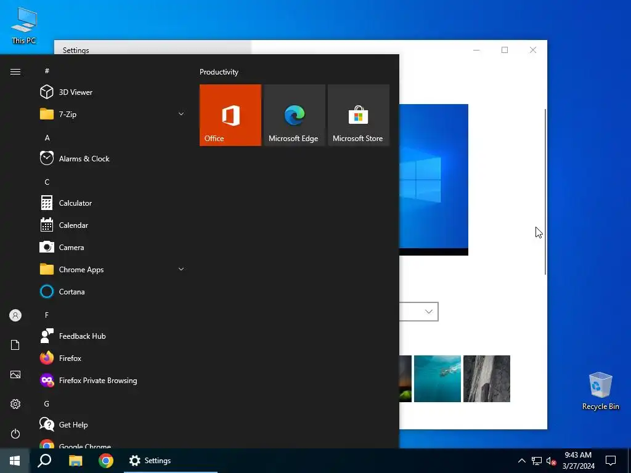Screen dimensions: 631x473
Task: Open Cortana from the app list
Action: [113, 291]
